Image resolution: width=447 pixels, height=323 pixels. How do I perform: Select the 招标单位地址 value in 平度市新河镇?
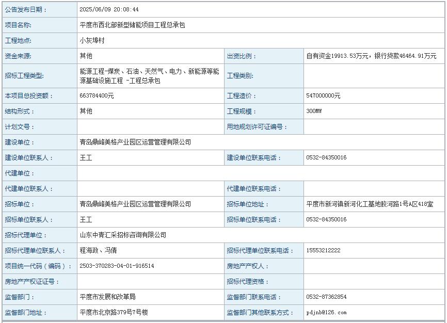tap(370, 204)
